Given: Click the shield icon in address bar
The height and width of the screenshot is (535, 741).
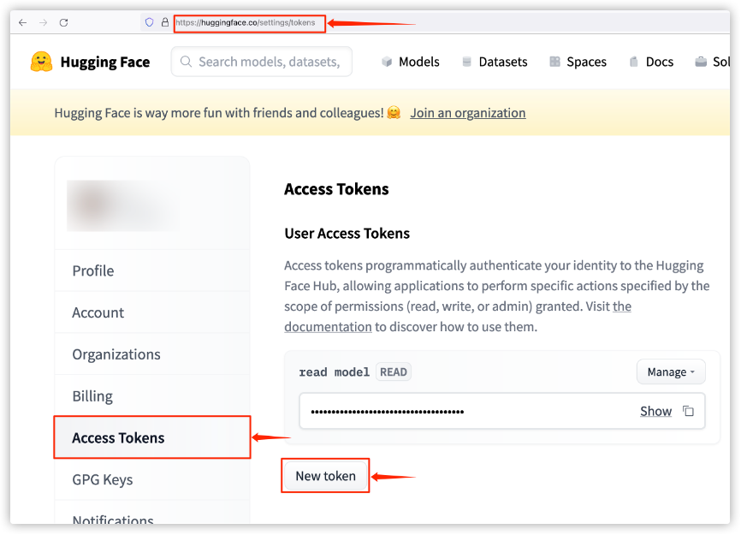Looking at the screenshot, I should [x=149, y=22].
